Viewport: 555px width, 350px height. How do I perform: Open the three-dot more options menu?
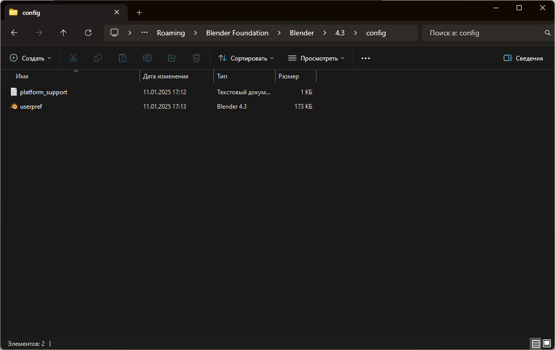tap(366, 58)
